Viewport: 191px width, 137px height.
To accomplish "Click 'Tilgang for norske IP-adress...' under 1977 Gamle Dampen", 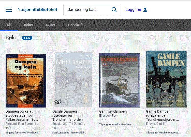I will pos(163,133).
